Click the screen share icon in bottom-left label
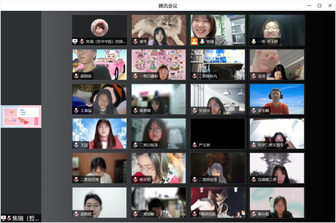Screen dimensions: 336x223 click(x=4, y=218)
